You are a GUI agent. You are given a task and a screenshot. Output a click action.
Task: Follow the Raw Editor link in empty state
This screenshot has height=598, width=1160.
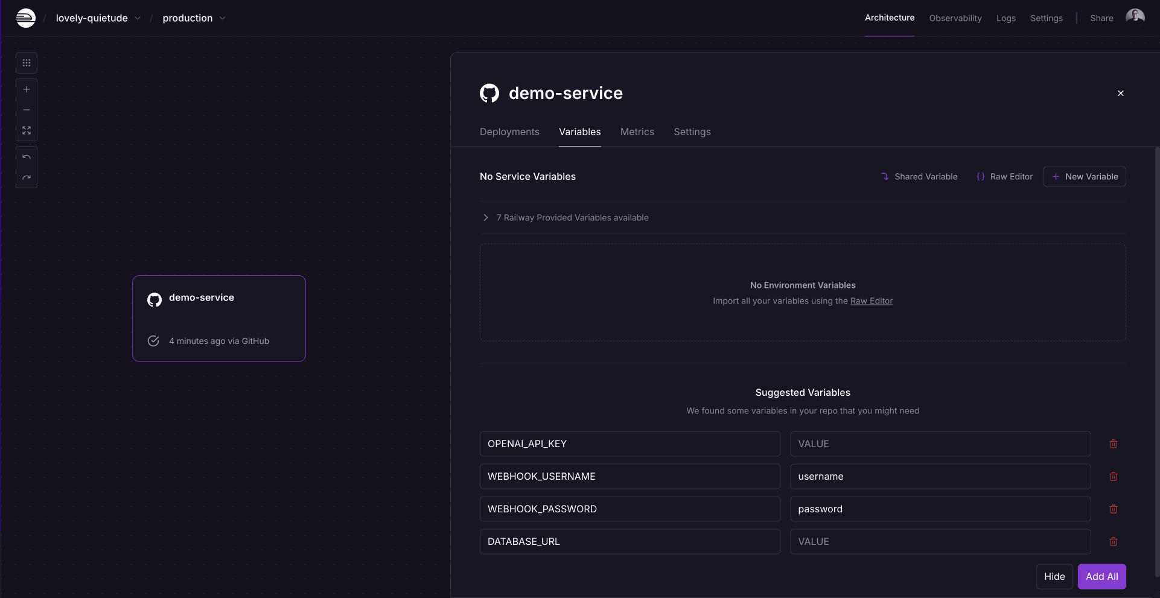[x=871, y=301]
